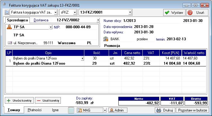Click the Cena netto column header
This screenshot has height=116, width=212.
pyautogui.click(x=132, y=53)
